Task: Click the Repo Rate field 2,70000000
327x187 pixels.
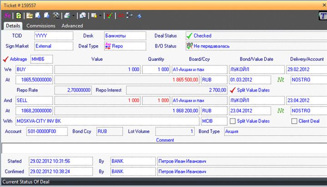Action: pyautogui.click(x=73, y=90)
